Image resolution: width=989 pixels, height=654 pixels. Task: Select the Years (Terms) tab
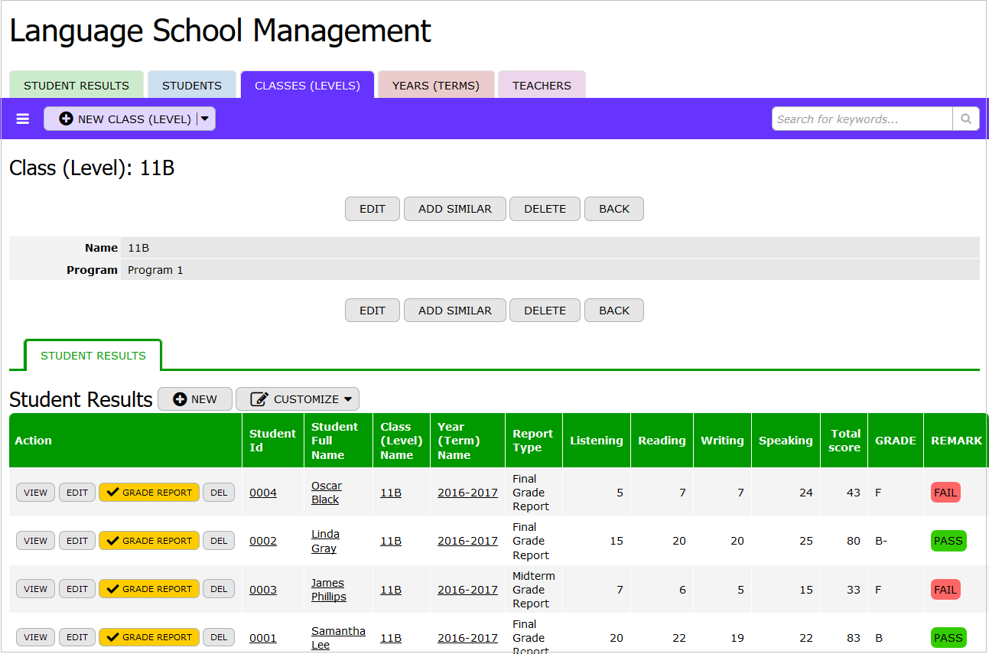436,86
